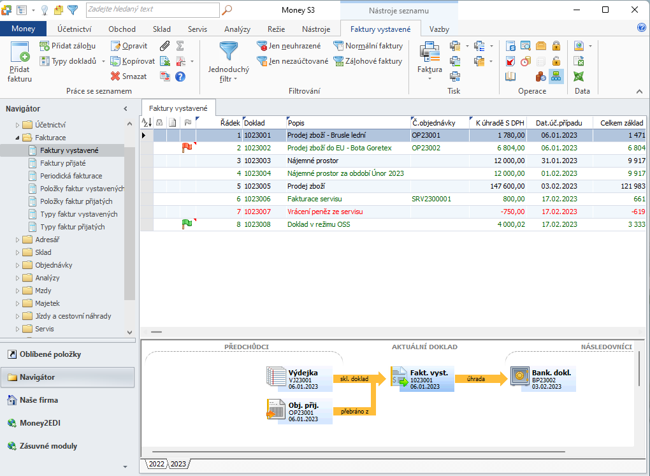Select Faktury přijaté in the tree
Screen dimensions: 650x476
(62, 163)
